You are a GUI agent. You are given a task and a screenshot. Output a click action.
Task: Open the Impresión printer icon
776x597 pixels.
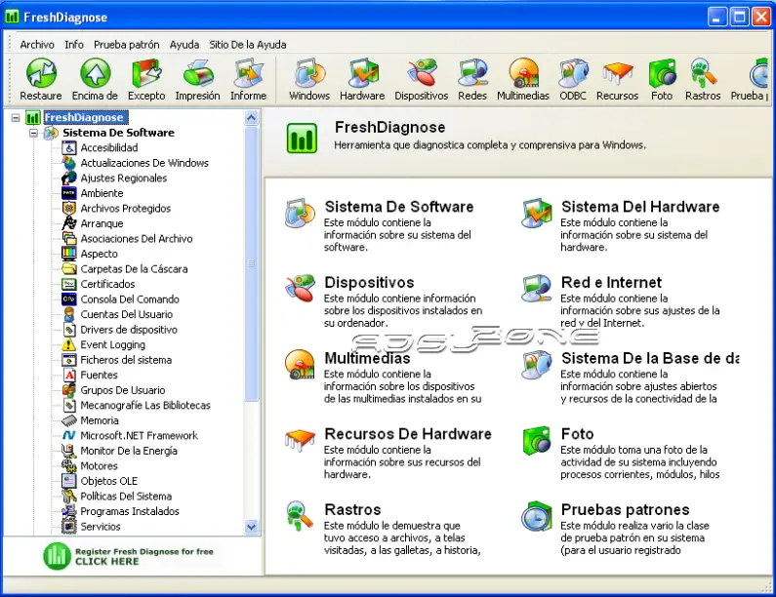tap(198, 73)
